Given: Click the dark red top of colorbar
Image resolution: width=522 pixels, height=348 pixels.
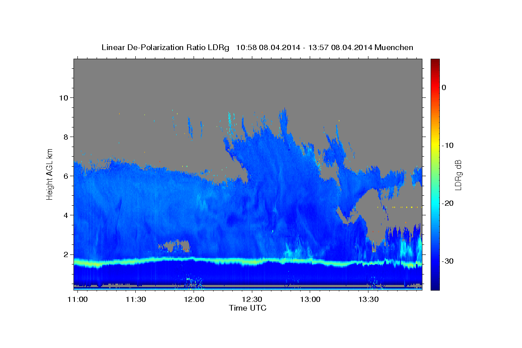Looking at the screenshot, I should pos(435,62).
